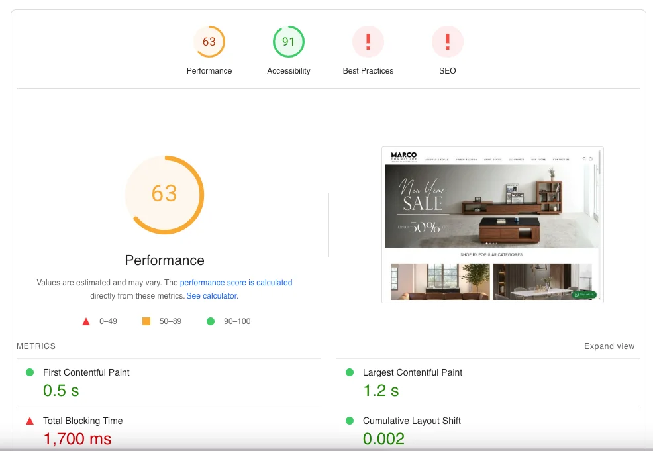The image size is (653, 451).
Task: Click red triangle beside Total Blocking Time
Action: point(30,421)
